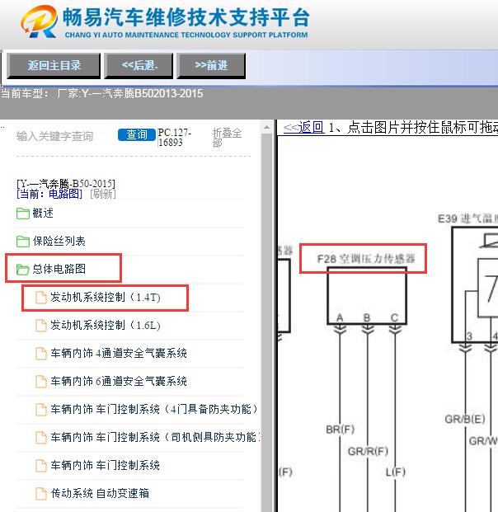This screenshot has height=512, width=498.
Task: Click pin A of the F28 connector
Action: coord(340,317)
